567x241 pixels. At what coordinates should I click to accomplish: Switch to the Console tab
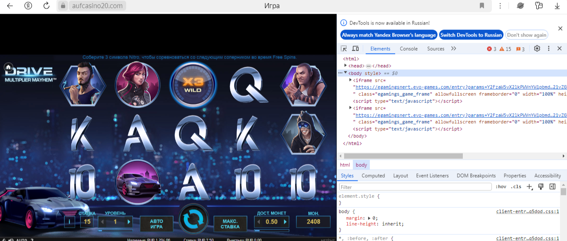[x=409, y=49]
